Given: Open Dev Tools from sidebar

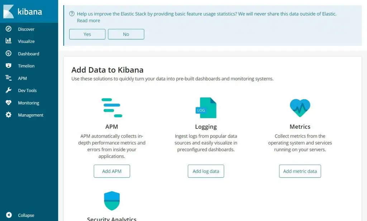Looking at the screenshot, I should coord(27,91).
